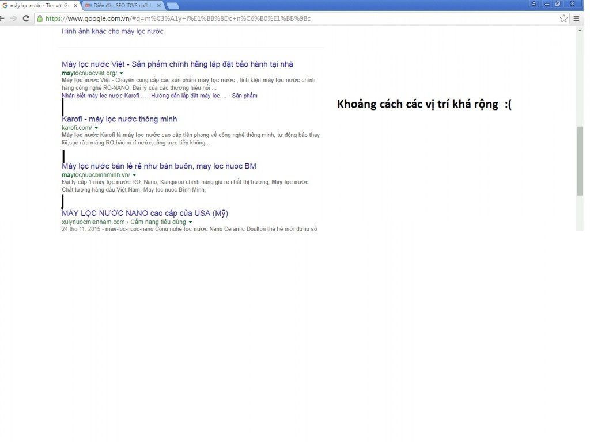
Task: Restore down the Chrome window
Action: pos(558,4)
